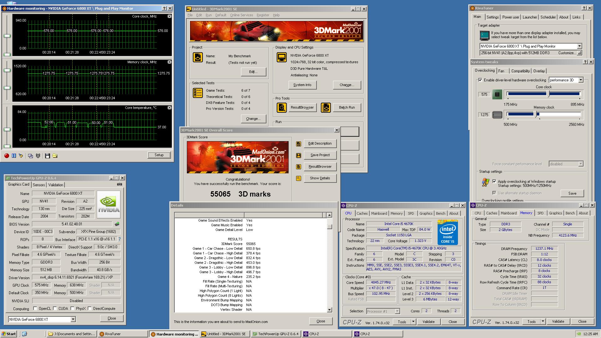
Task: Click Close button in the Details window
Action: click(x=321, y=321)
